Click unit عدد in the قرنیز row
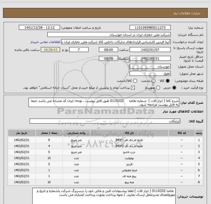This screenshot has height=204, width=211. click(x=76, y=164)
